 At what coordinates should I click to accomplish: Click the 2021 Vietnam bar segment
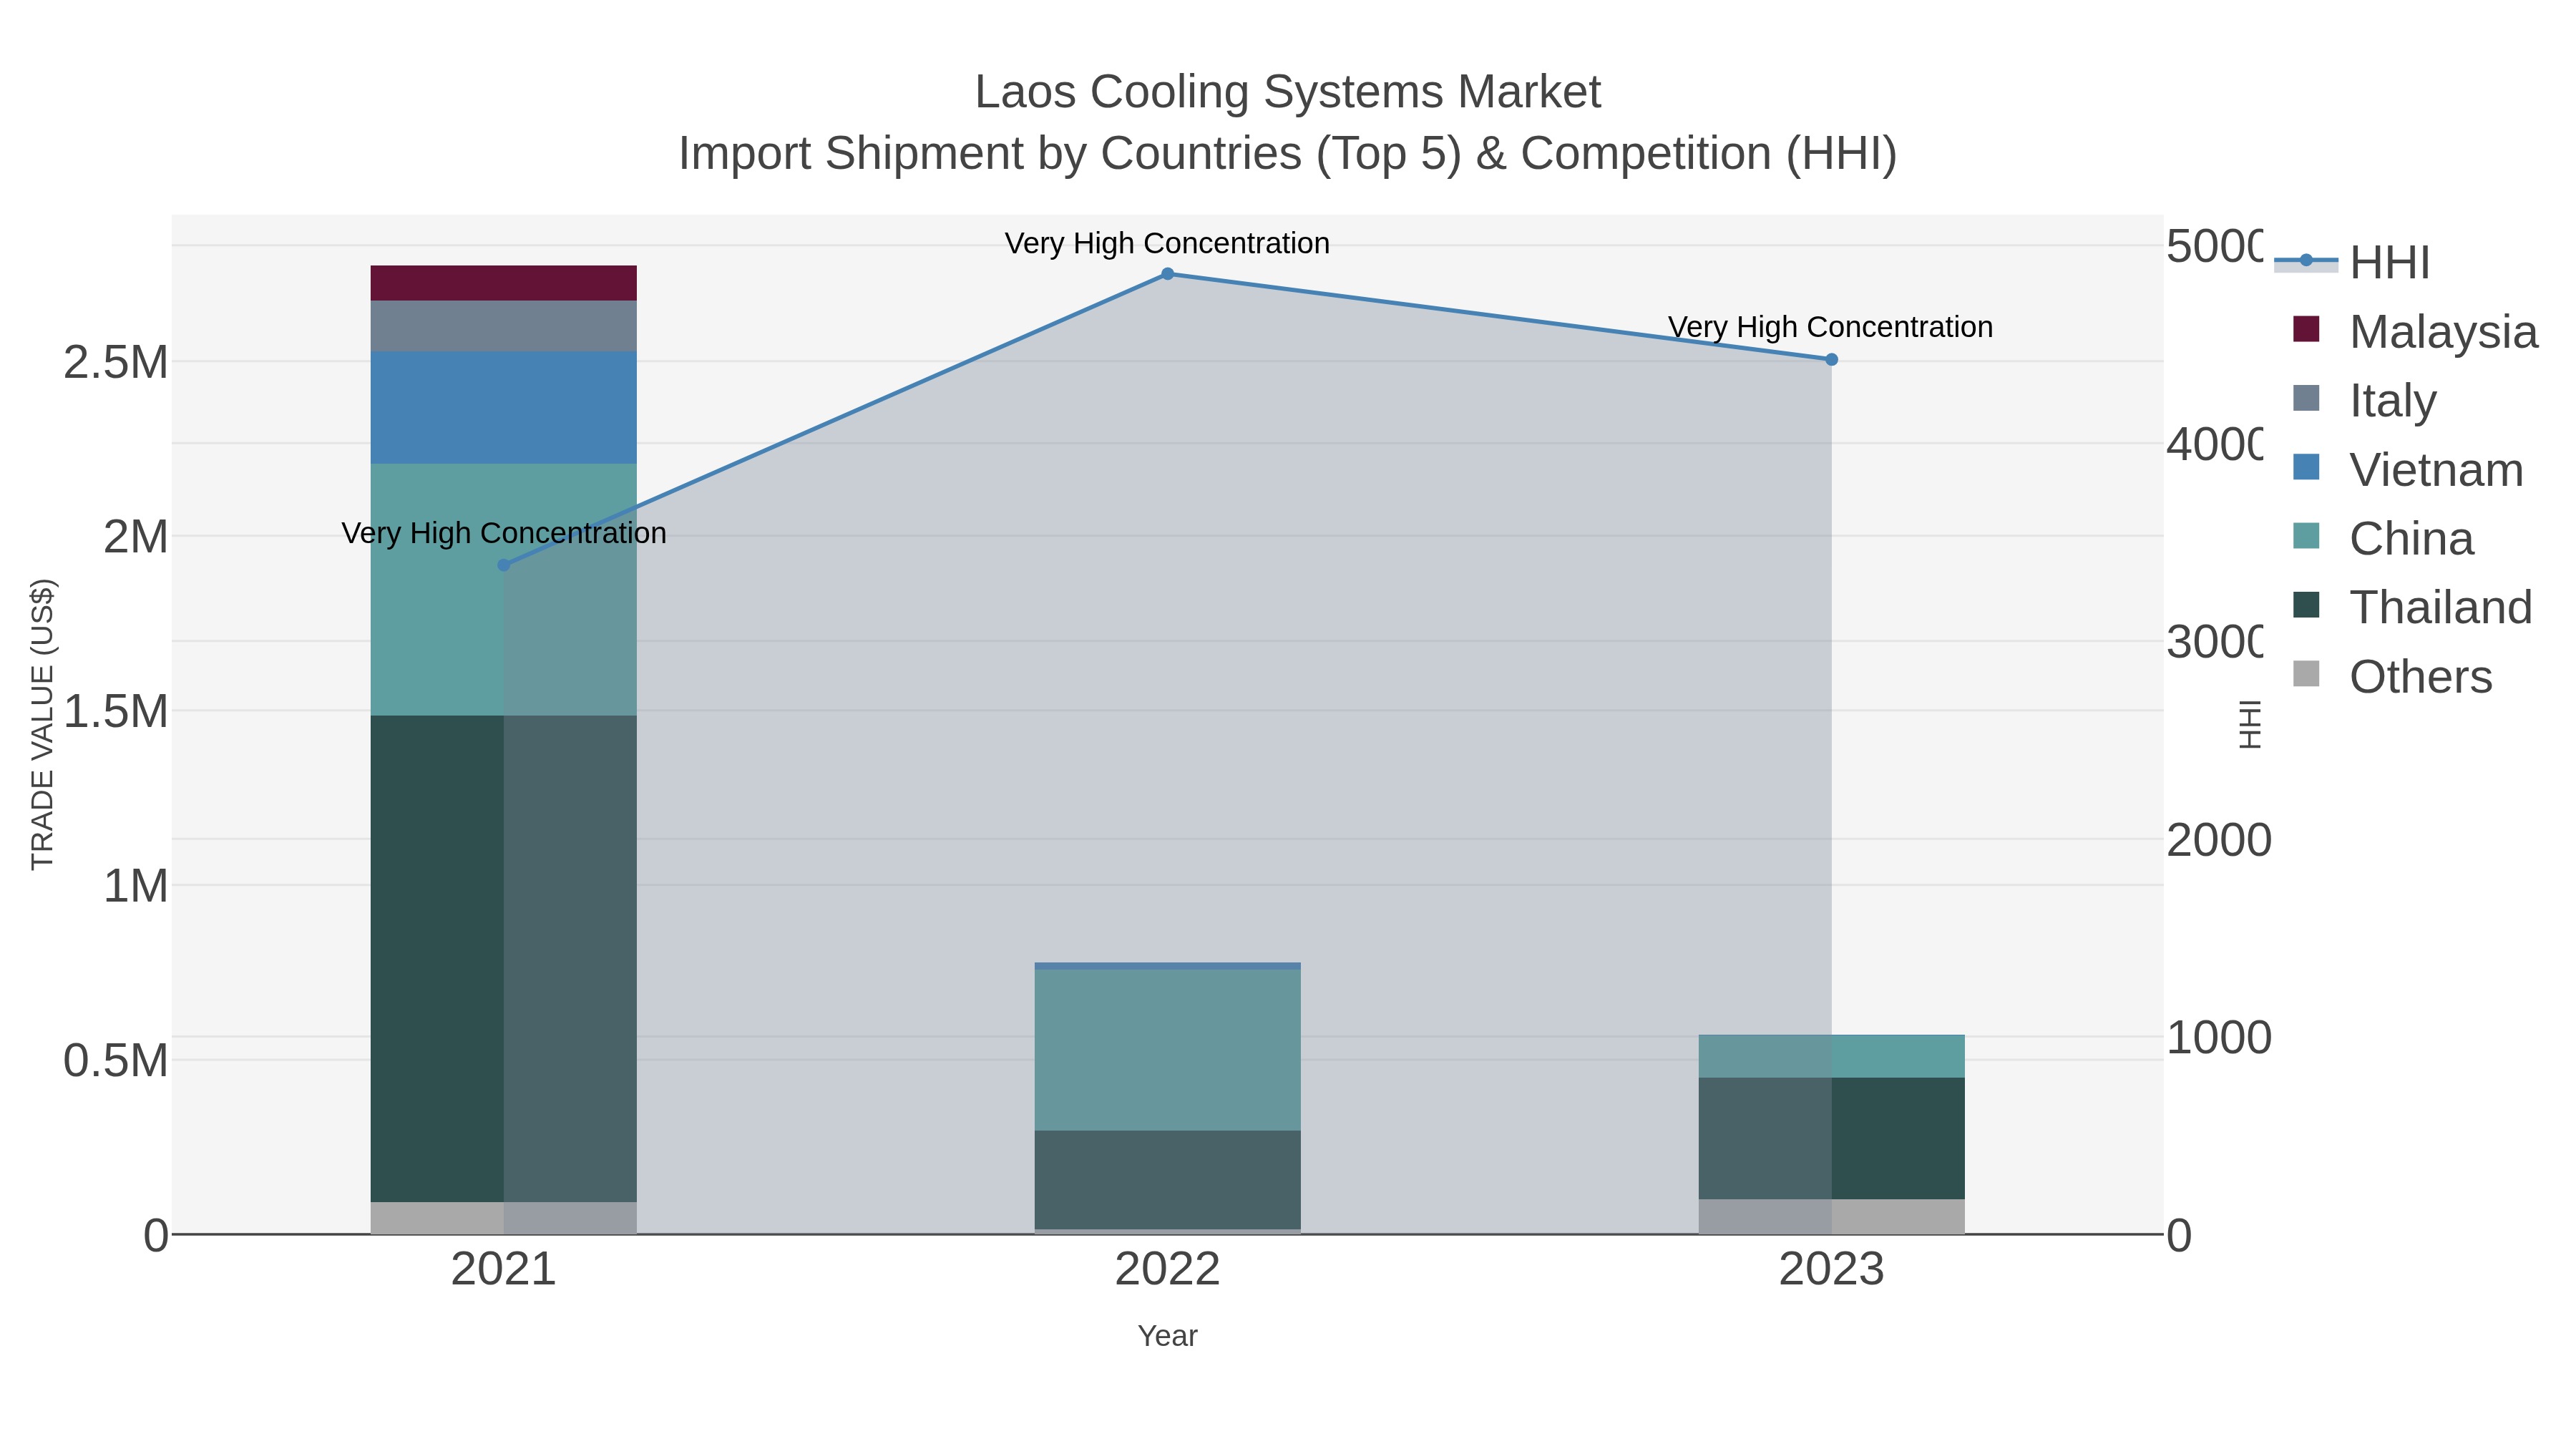(x=504, y=408)
